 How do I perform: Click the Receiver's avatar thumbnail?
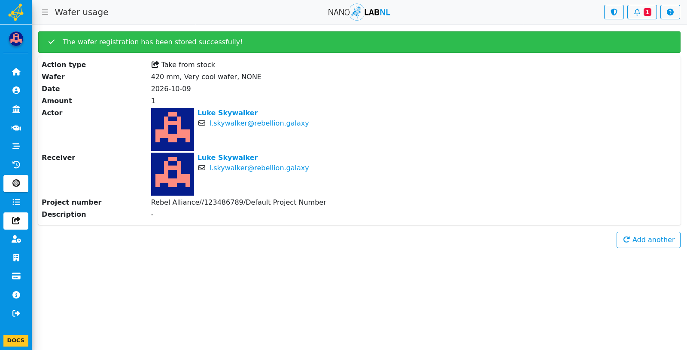tap(173, 174)
